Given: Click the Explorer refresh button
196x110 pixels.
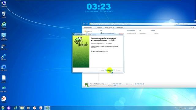Looking at the screenshot, I should click(x=176, y=24).
